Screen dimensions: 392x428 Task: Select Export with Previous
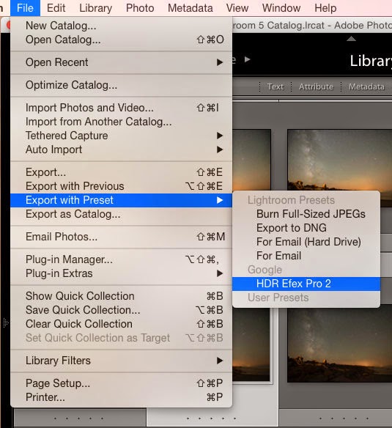click(121, 186)
